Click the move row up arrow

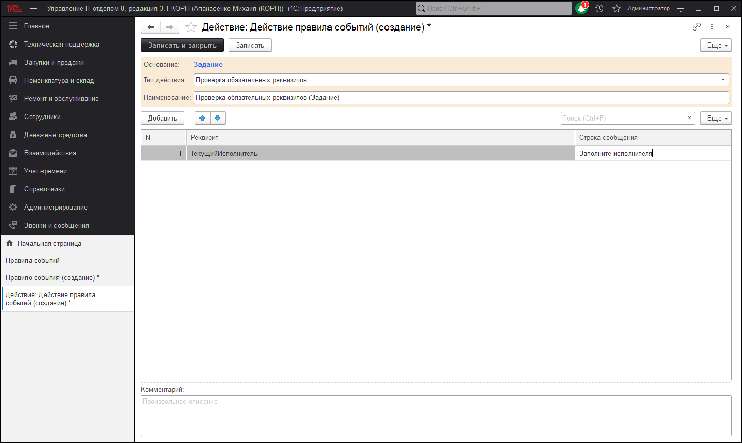203,118
